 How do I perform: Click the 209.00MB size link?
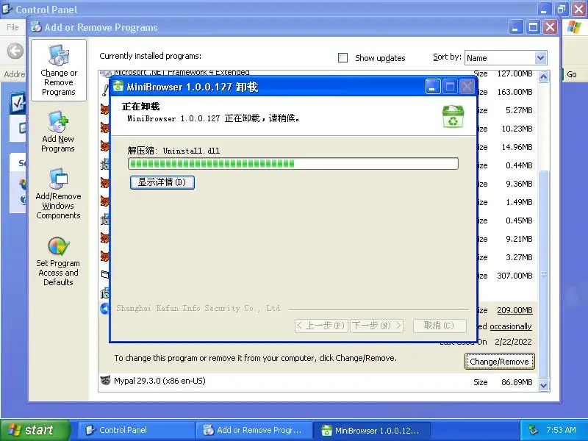click(514, 310)
